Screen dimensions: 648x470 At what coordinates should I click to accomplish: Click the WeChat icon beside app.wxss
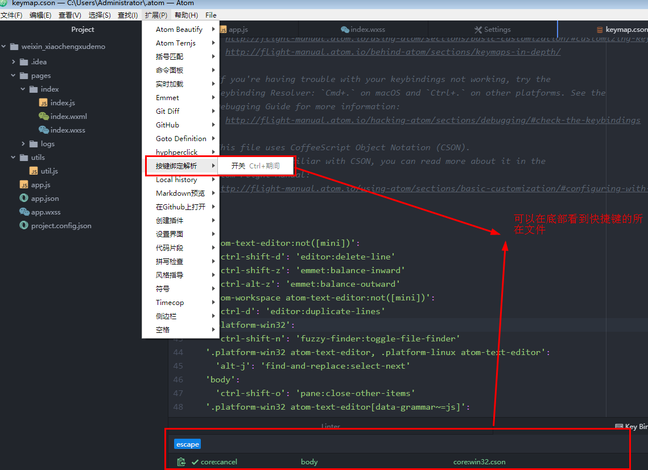coord(24,212)
